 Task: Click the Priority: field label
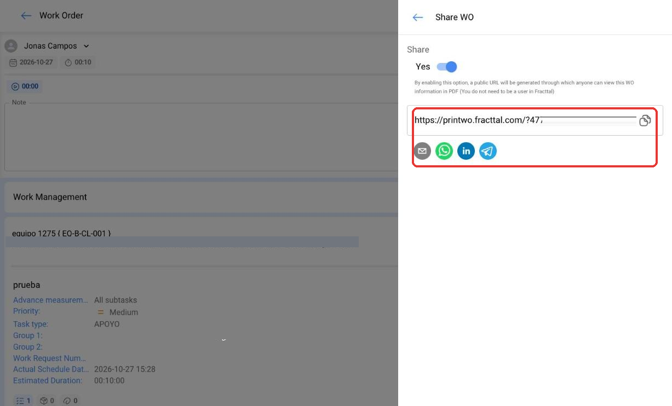click(26, 311)
